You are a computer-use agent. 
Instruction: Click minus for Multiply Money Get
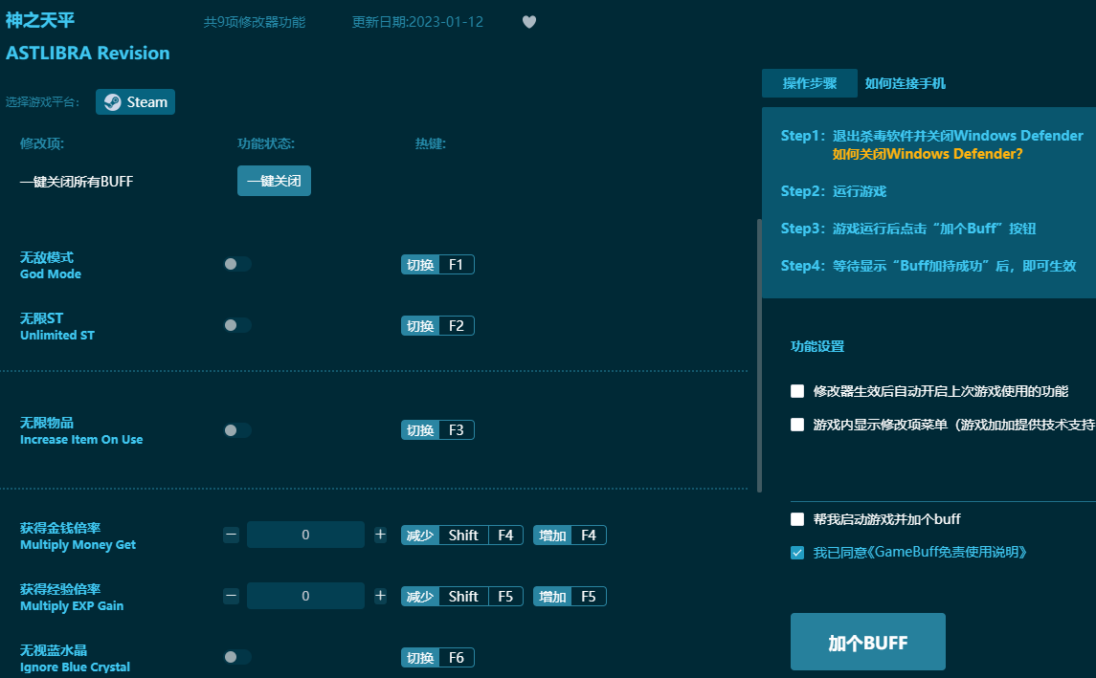(231, 536)
